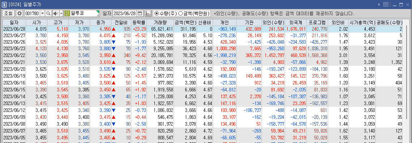Open settings via the gear icon
The height and width of the screenshot is (143, 412).
19,13
